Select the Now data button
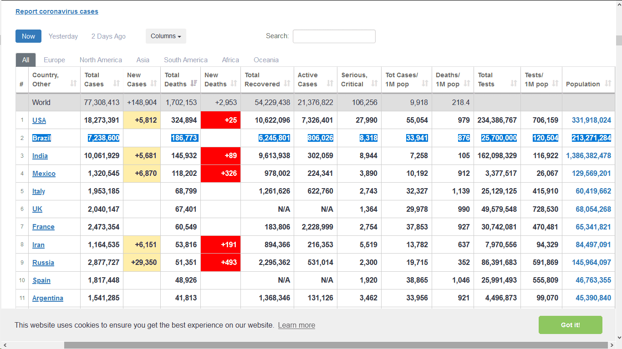622x349 pixels. (28, 36)
